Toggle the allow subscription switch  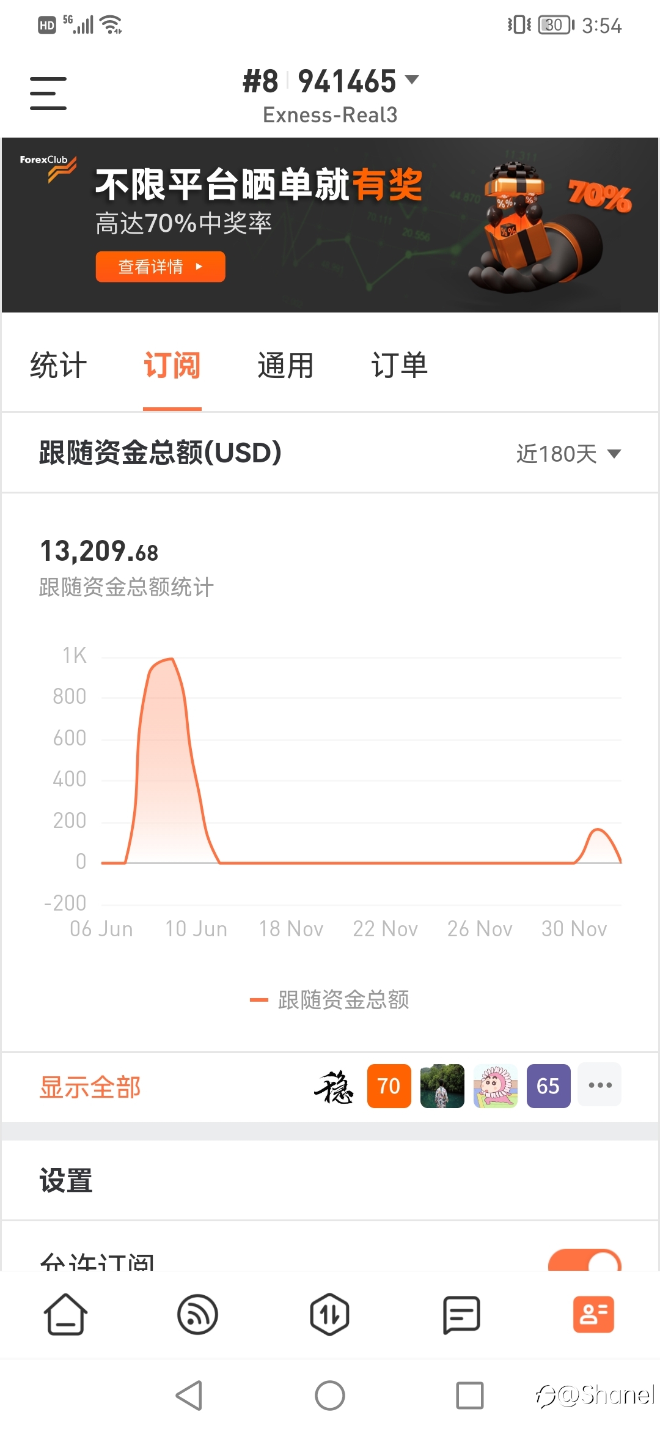click(585, 1260)
